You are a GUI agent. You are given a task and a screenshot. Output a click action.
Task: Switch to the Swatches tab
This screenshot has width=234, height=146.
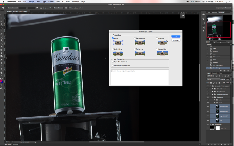click(x=214, y=12)
